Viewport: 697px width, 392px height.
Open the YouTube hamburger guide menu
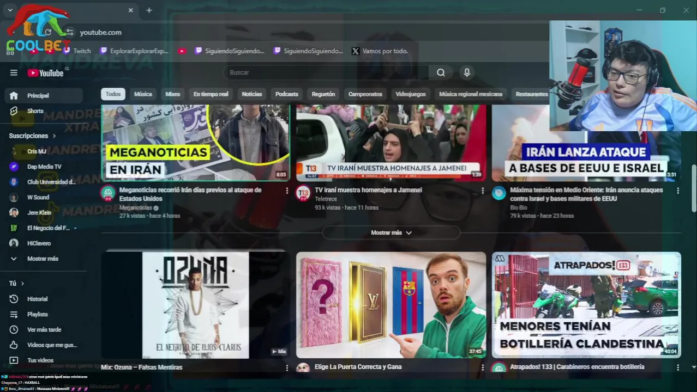pos(14,73)
